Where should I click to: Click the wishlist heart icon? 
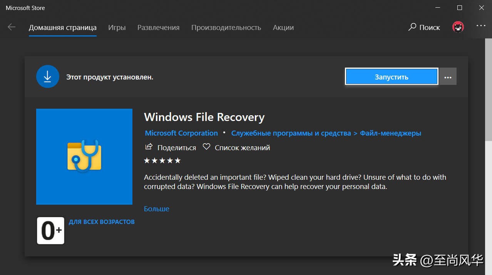tap(207, 147)
